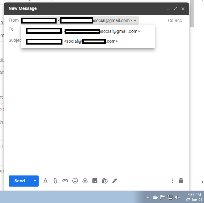Discard the draft with the trash icon
Viewport: 204px width, 203px height.
(181, 181)
